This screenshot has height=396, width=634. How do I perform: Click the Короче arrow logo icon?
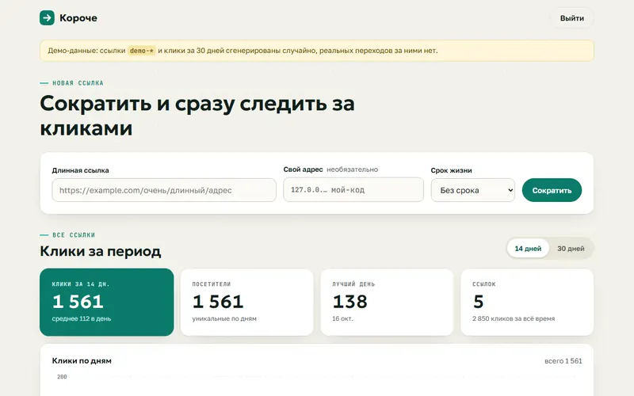[47, 17]
